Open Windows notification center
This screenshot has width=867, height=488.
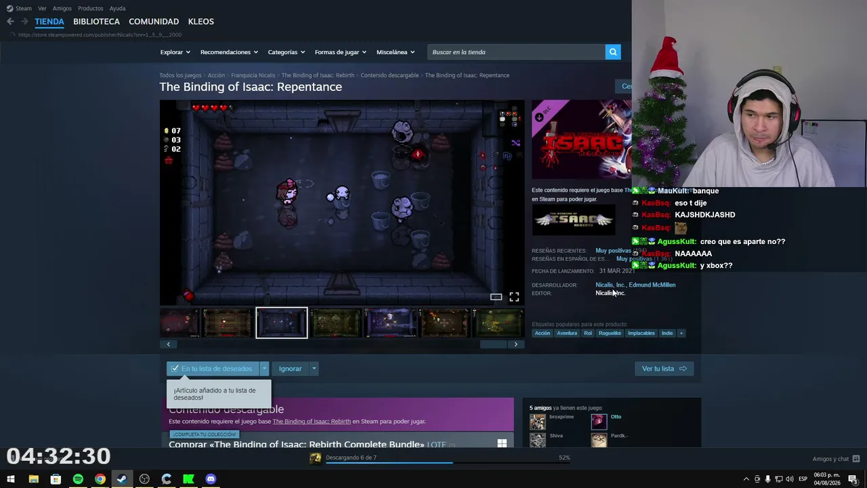(853, 479)
